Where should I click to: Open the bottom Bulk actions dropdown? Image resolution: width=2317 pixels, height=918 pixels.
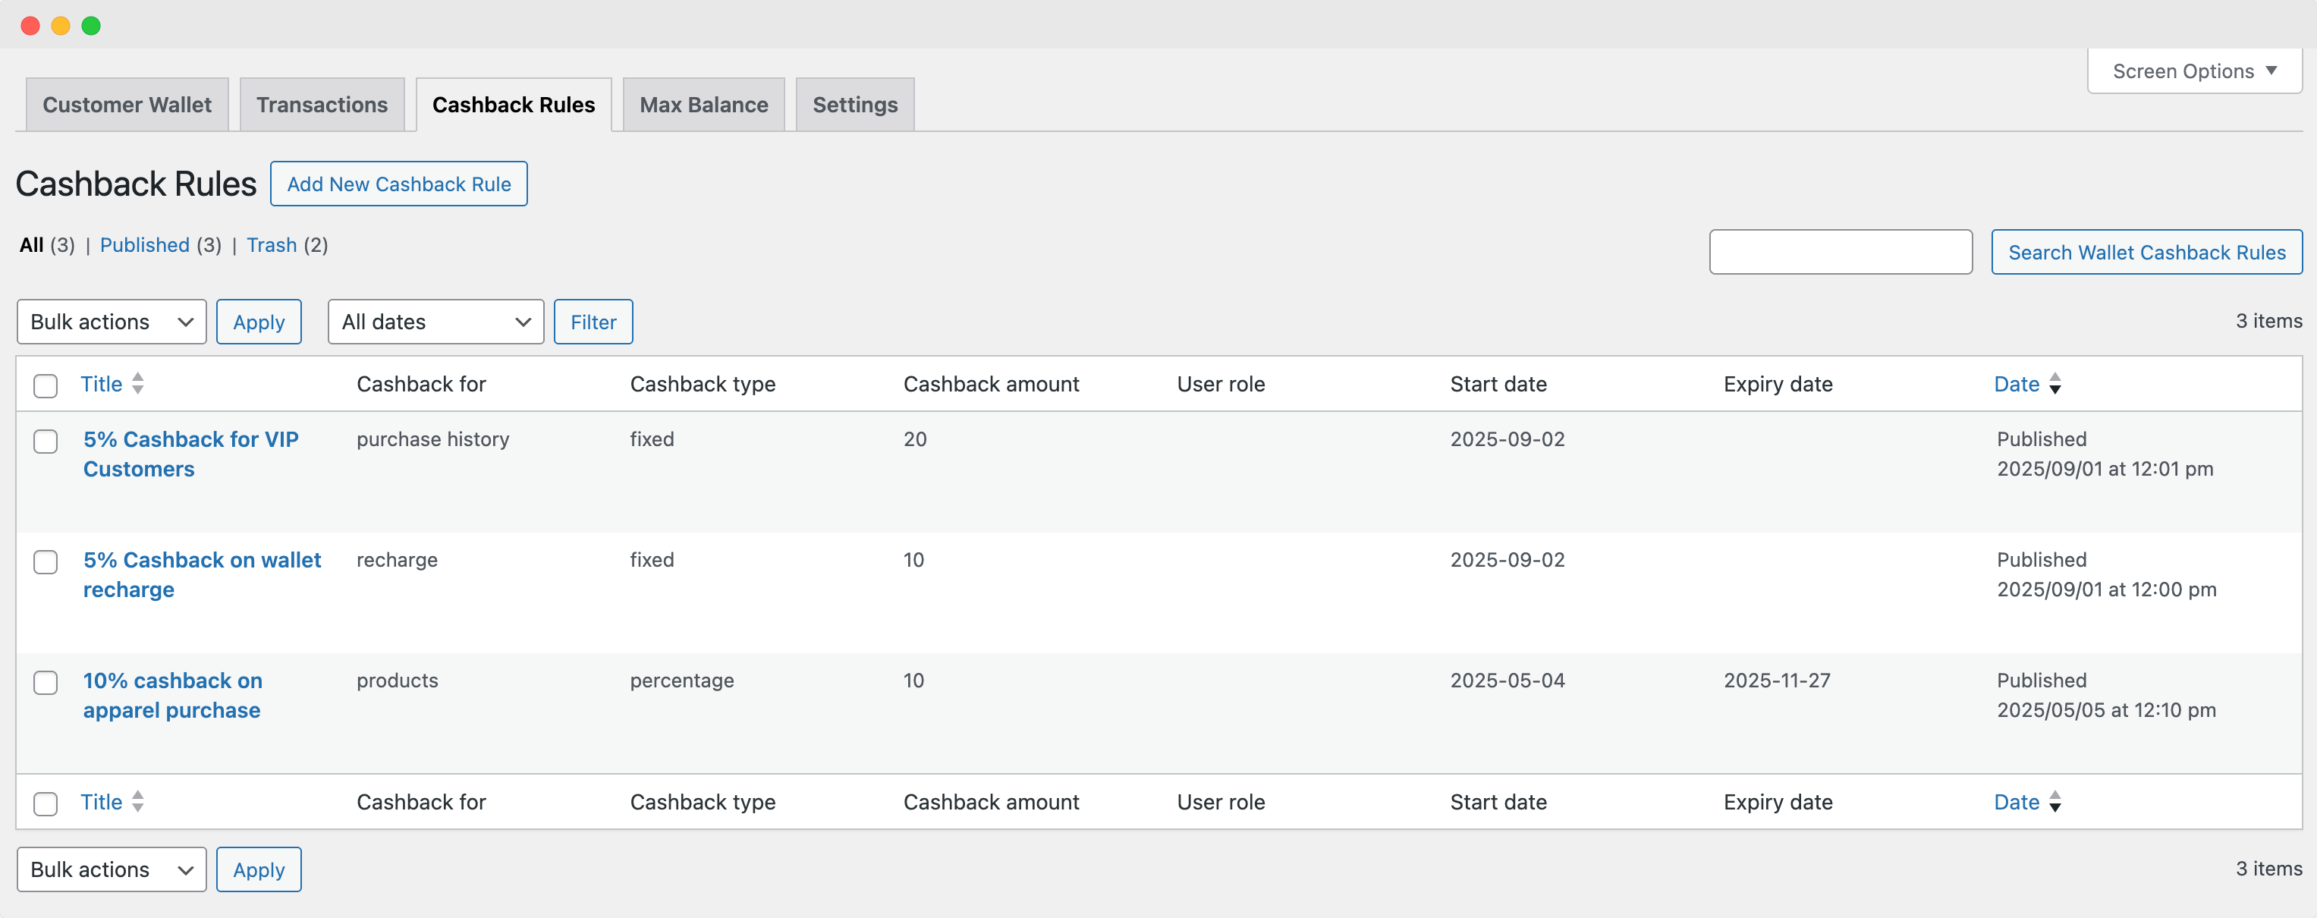111,869
